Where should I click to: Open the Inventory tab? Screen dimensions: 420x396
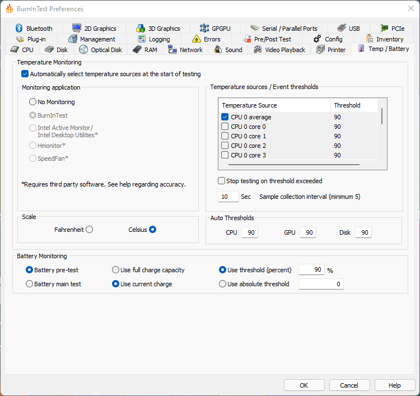pos(385,39)
